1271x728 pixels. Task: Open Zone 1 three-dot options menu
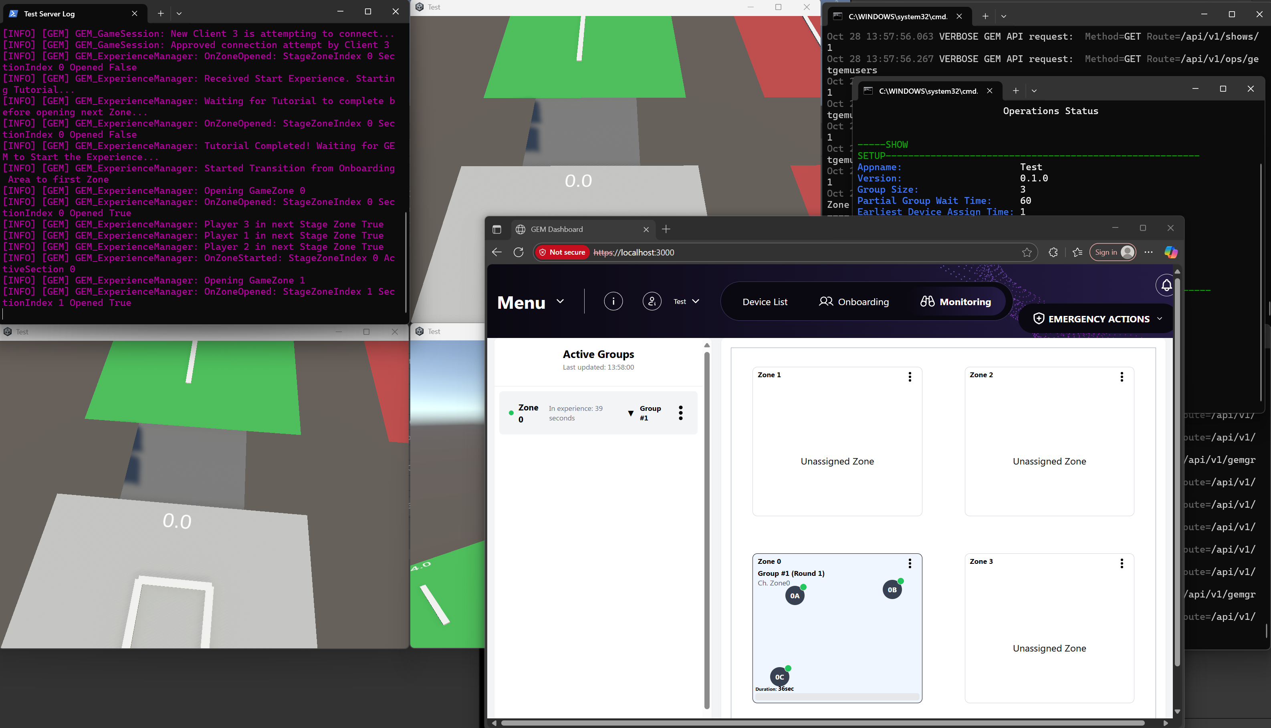[909, 376]
